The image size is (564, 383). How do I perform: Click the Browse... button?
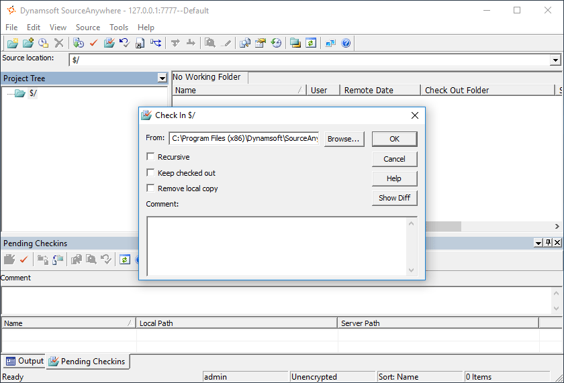pyautogui.click(x=344, y=139)
